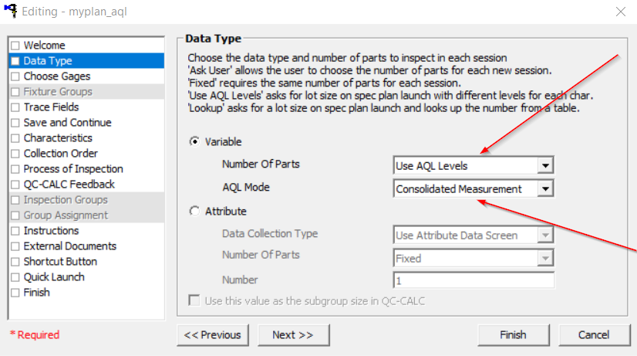Select Collection Order in the step list

pyautogui.click(x=60, y=154)
